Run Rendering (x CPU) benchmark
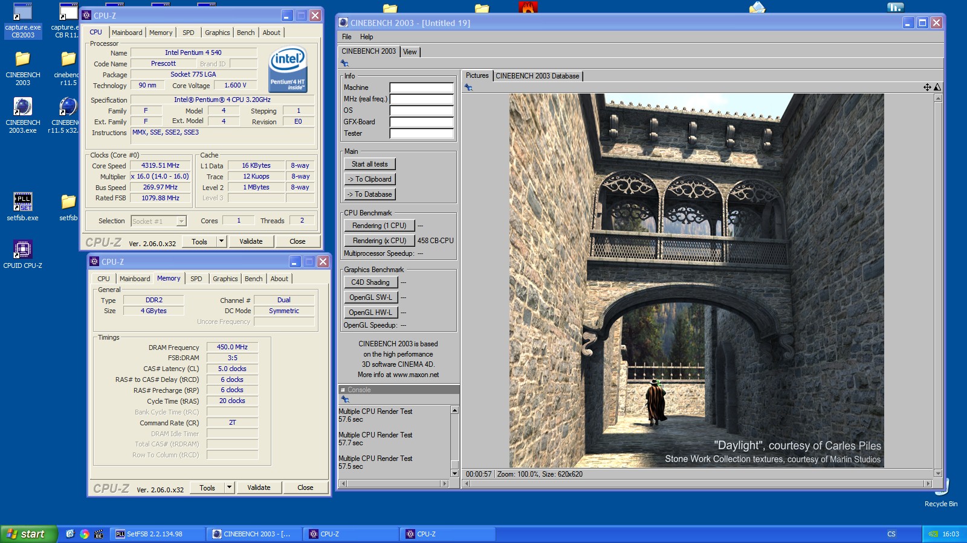The height and width of the screenshot is (543, 967). (380, 241)
